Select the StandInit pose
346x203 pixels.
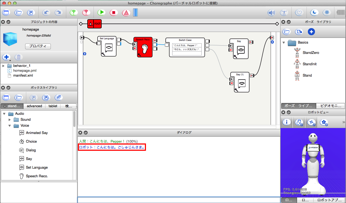point(305,64)
